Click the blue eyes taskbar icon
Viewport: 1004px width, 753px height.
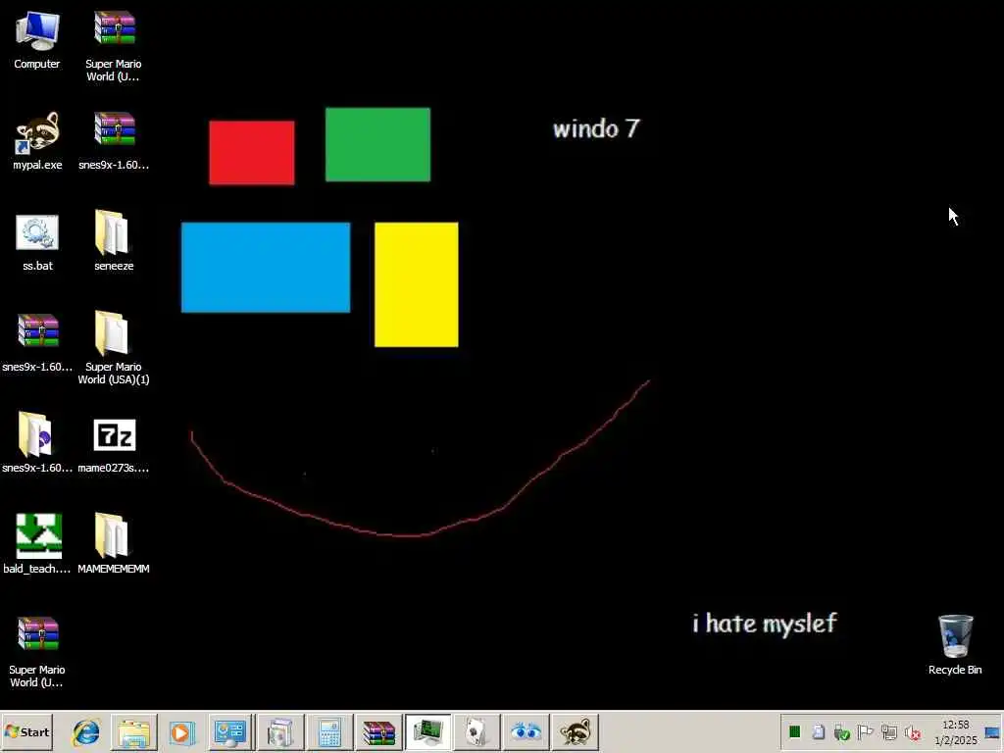click(x=526, y=731)
